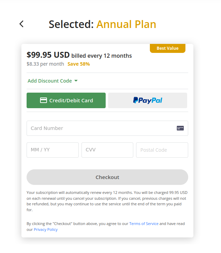Click the Best Value badge
221x253 pixels.
pos(167,48)
